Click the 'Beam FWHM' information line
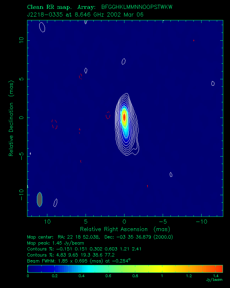Image resolution: width=230 pixels, height=288 pixels. point(79,261)
